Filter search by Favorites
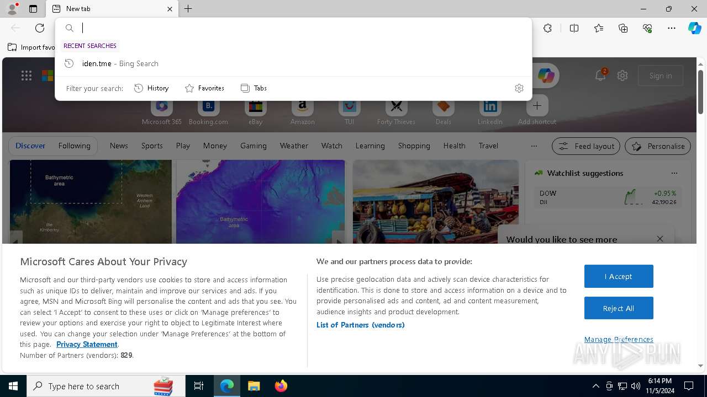The width and height of the screenshot is (707, 397). pyautogui.click(x=204, y=88)
